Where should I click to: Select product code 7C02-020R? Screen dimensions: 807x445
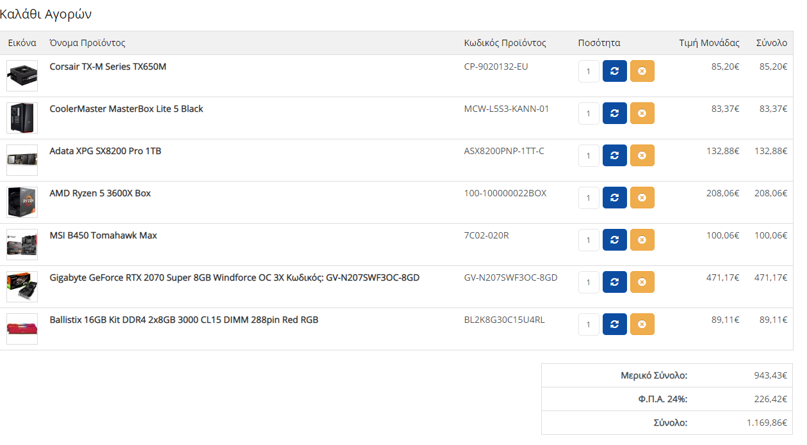tap(487, 235)
